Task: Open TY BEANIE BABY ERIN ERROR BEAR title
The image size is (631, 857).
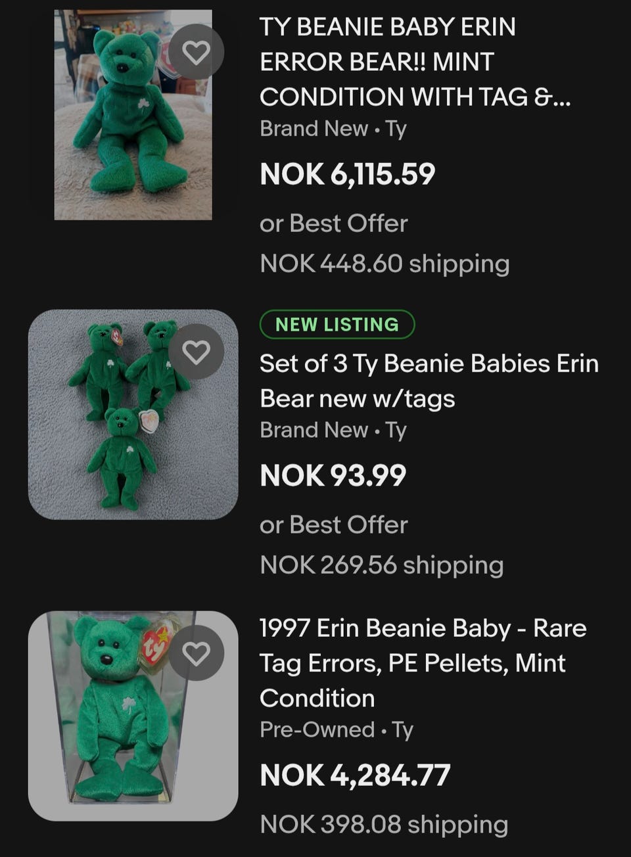Action: (x=415, y=62)
